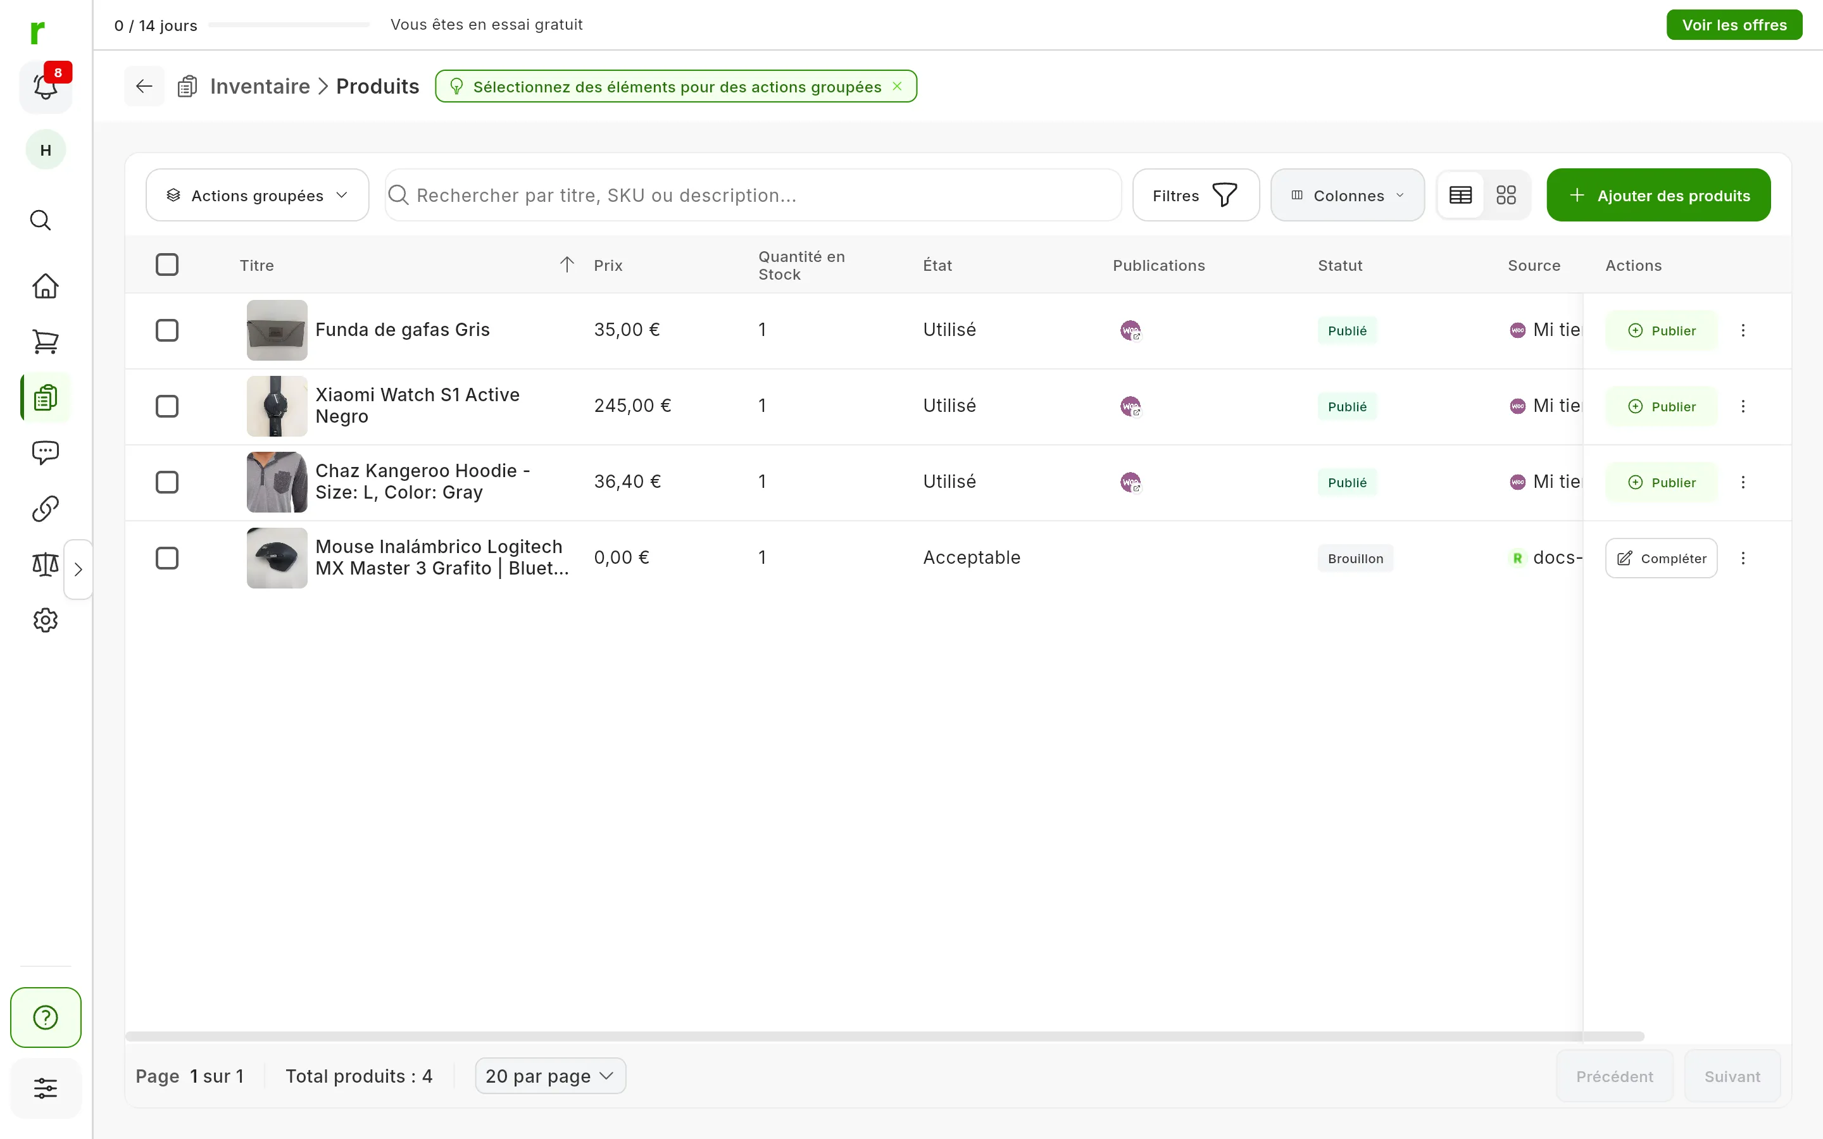Open the Colonnes dropdown
The width and height of the screenshot is (1823, 1139).
pos(1348,195)
